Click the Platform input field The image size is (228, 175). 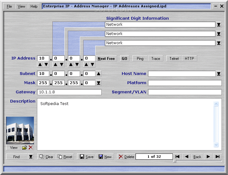[x=185, y=83]
